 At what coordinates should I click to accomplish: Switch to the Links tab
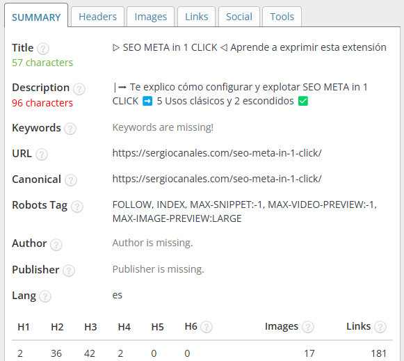[196, 17]
